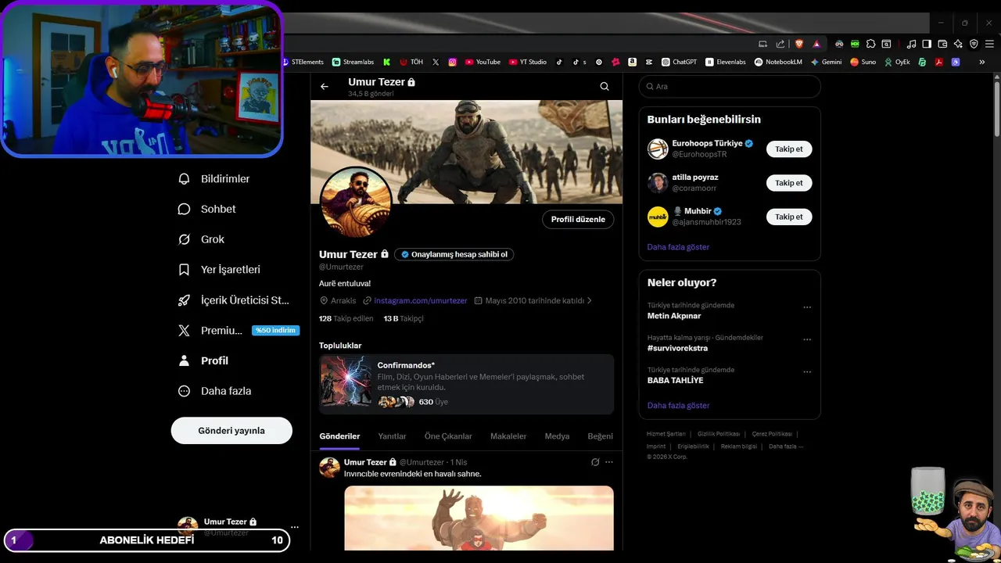The width and height of the screenshot is (1001, 563).
Task: Click Daha fazla göster under Bunları beğenebilirsin
Action: pyautogui.click(x=678, y=247)
